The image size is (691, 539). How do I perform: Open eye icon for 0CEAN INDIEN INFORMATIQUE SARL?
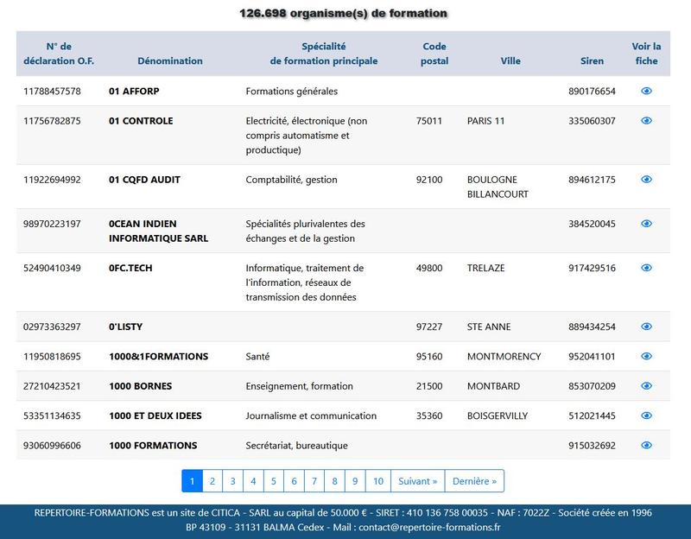coord(646,224)
